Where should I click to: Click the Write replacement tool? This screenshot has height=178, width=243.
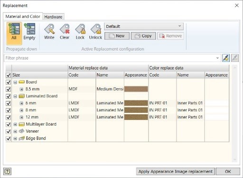tap(49, 32)
